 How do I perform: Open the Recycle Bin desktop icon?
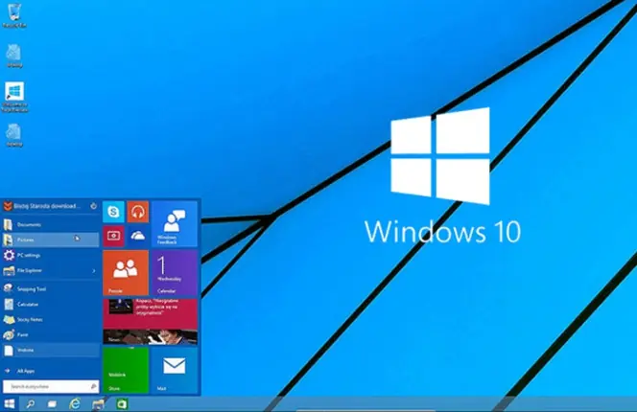pos(14,15)
